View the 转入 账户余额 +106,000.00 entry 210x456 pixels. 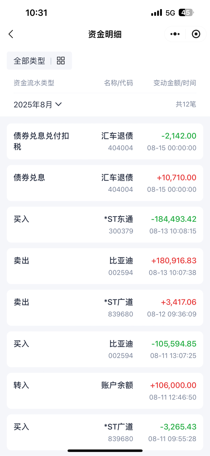(x=105, y=391)
